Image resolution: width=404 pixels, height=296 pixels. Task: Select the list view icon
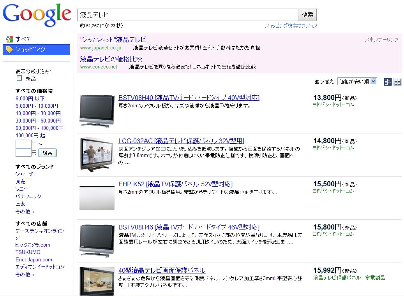click(388, 82)
